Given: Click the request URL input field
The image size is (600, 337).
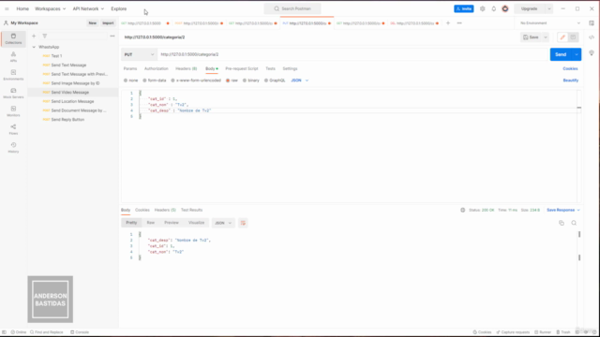Looking at the screenshot, I should pos(352,54).
